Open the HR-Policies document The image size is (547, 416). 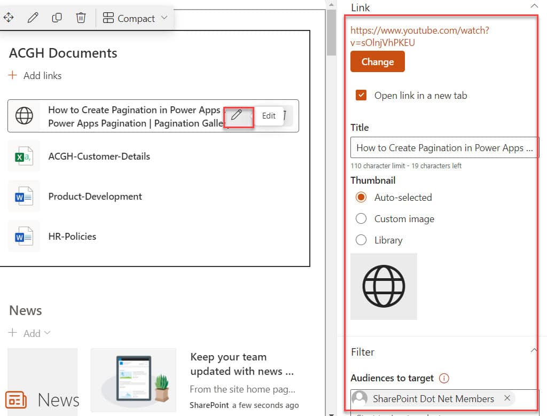pos(72,237)
